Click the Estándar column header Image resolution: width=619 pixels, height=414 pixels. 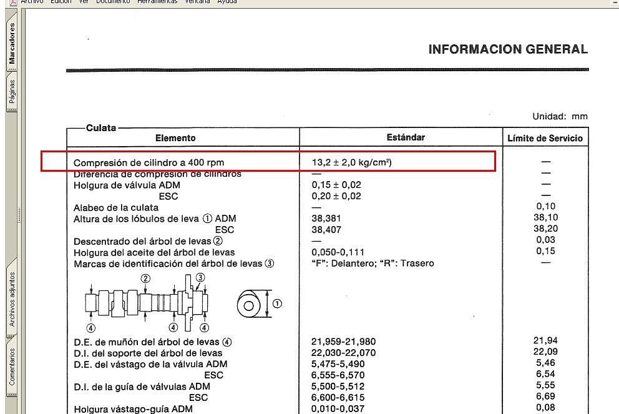click(406, 137)
